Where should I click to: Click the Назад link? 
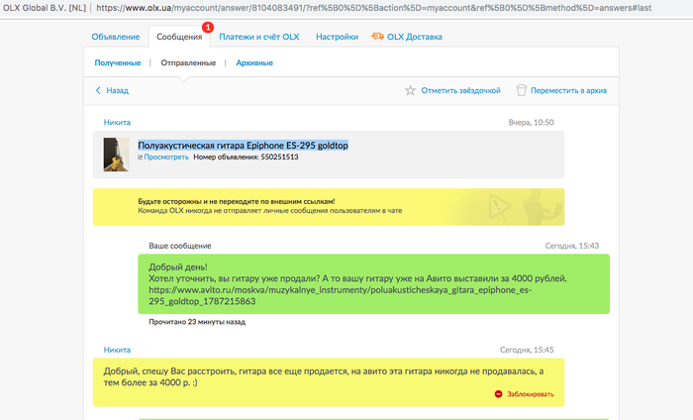[x=117, y=90]
